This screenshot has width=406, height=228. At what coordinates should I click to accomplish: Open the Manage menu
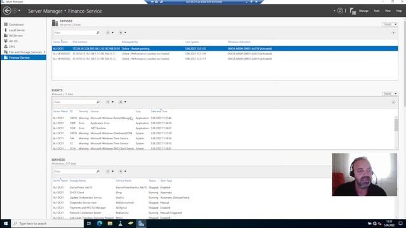point(363,11)
